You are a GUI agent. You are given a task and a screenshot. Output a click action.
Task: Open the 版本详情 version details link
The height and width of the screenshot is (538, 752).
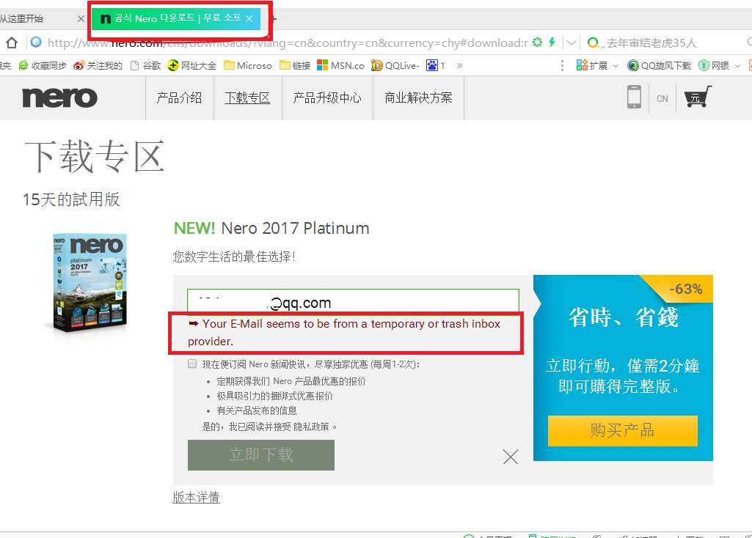[196, 497]
